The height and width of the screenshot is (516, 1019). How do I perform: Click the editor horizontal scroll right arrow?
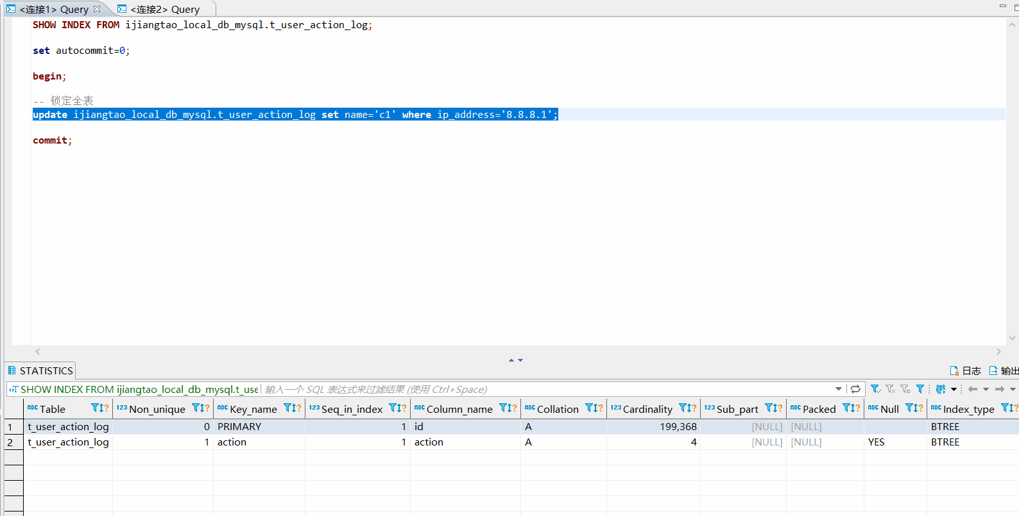pyautogui.click(x=998, y=351)
